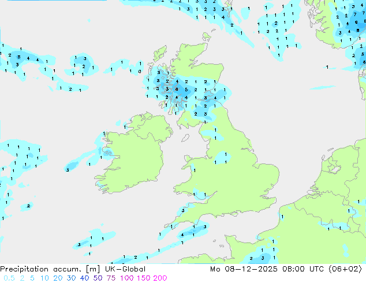Click the 0.5 legend value
Screen dimensions: 366x283
coord(9,278)
